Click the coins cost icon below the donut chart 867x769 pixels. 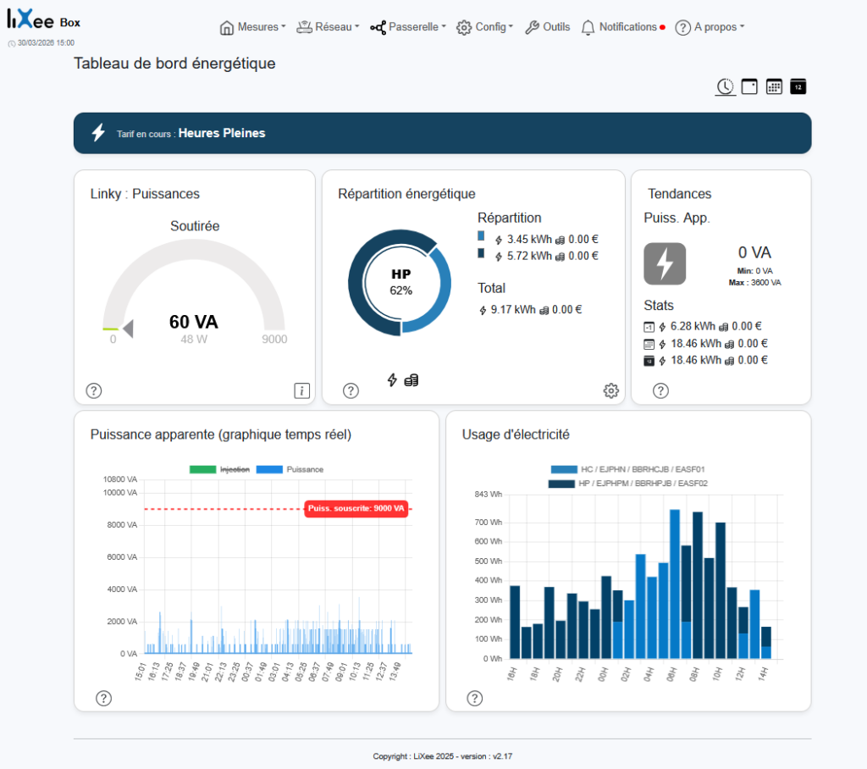[x=411, y=380]
